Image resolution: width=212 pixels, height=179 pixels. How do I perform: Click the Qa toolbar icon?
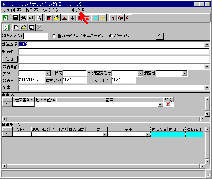pyautogui.click(x=120, y=18)
